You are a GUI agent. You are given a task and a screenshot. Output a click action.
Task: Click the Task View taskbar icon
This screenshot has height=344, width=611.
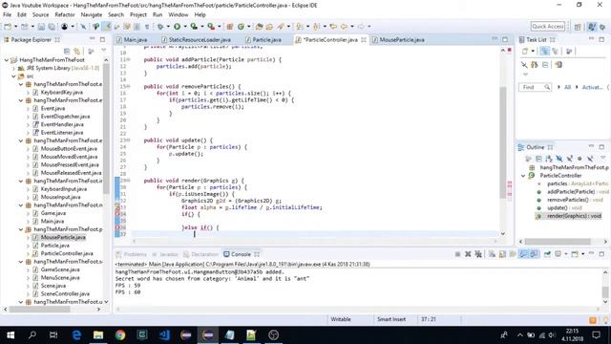(53, 334)
